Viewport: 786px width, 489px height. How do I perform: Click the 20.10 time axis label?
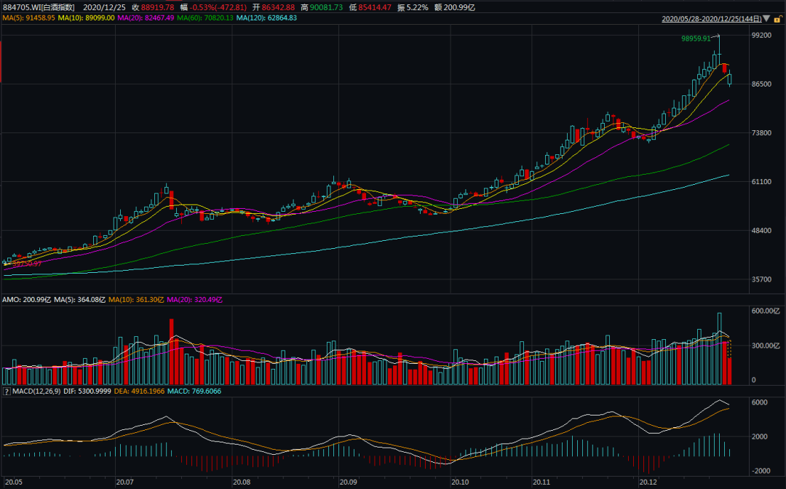[x=460, y=482]
